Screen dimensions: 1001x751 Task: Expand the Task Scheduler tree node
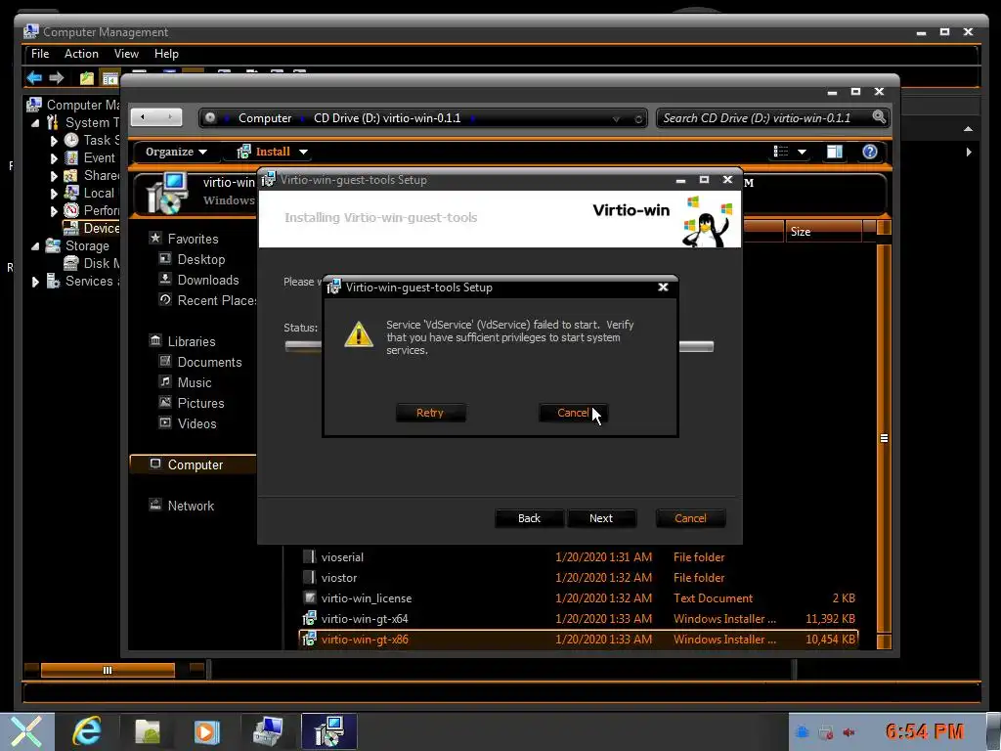click(54, 141)
